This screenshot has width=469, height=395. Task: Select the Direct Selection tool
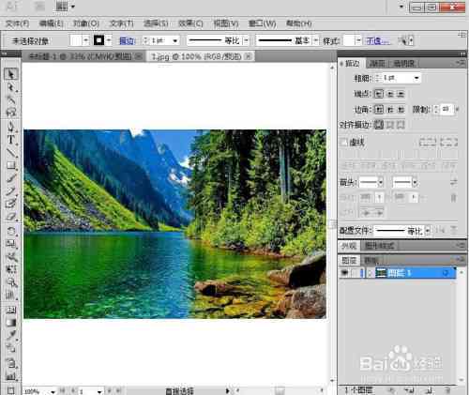point(11,87)
